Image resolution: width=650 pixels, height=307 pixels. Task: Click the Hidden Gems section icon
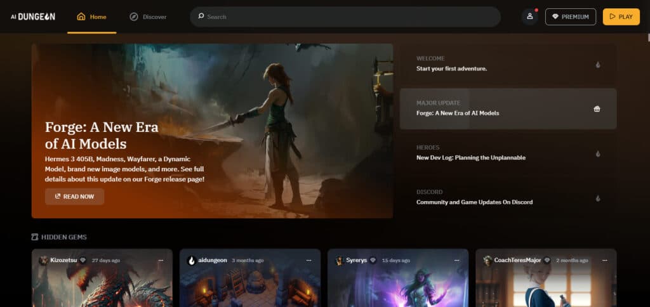(35, 237)
